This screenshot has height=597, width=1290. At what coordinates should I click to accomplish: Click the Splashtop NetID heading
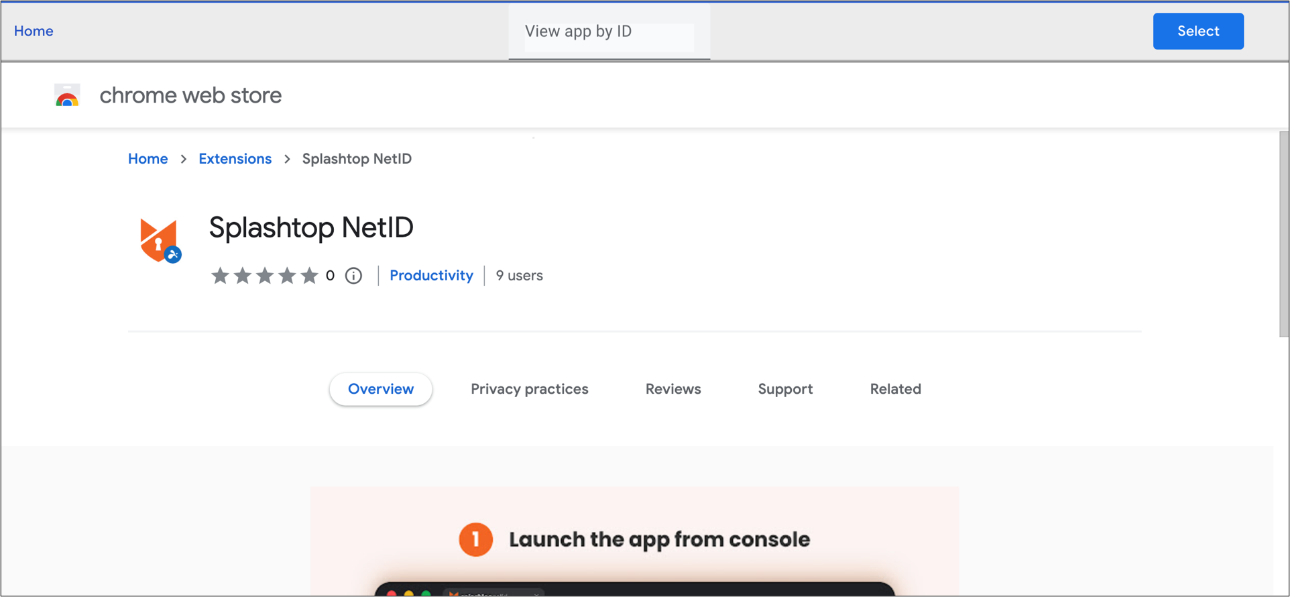coord(311,228)
